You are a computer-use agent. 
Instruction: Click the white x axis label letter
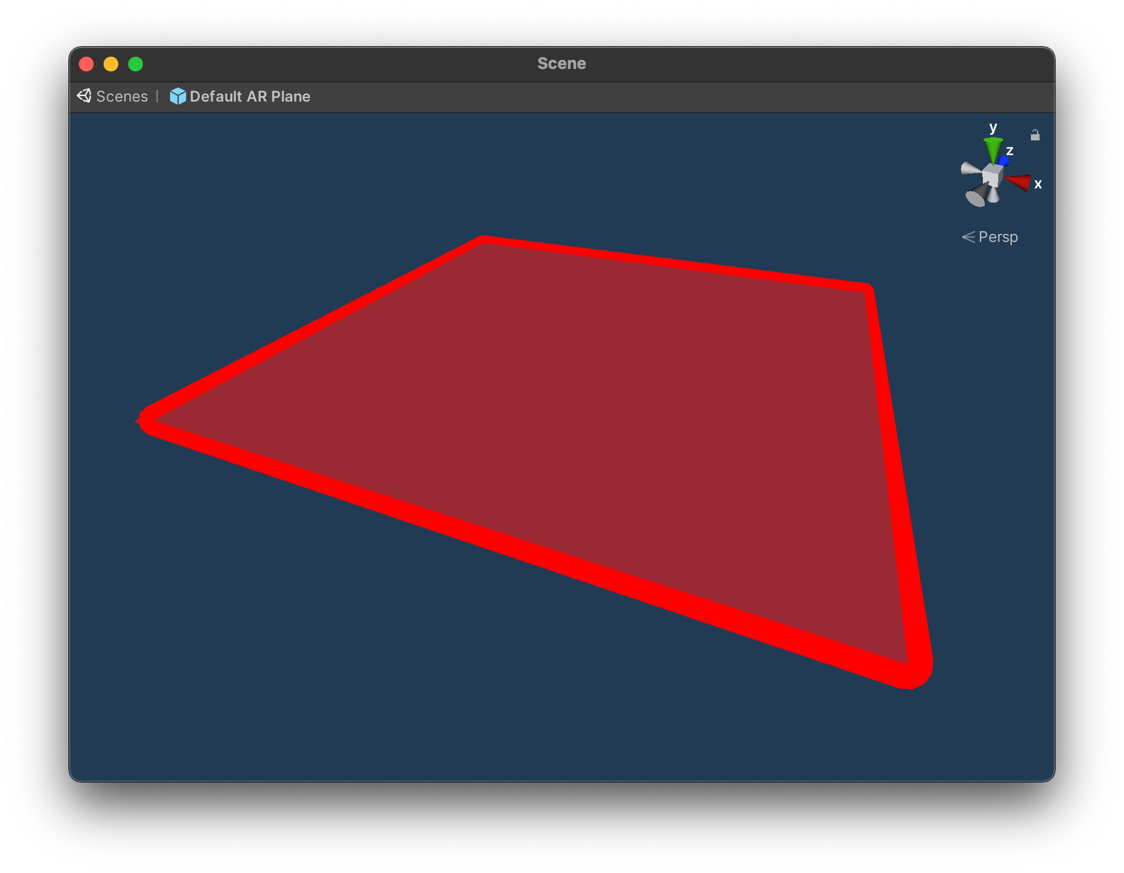[x=1038, y=184]
